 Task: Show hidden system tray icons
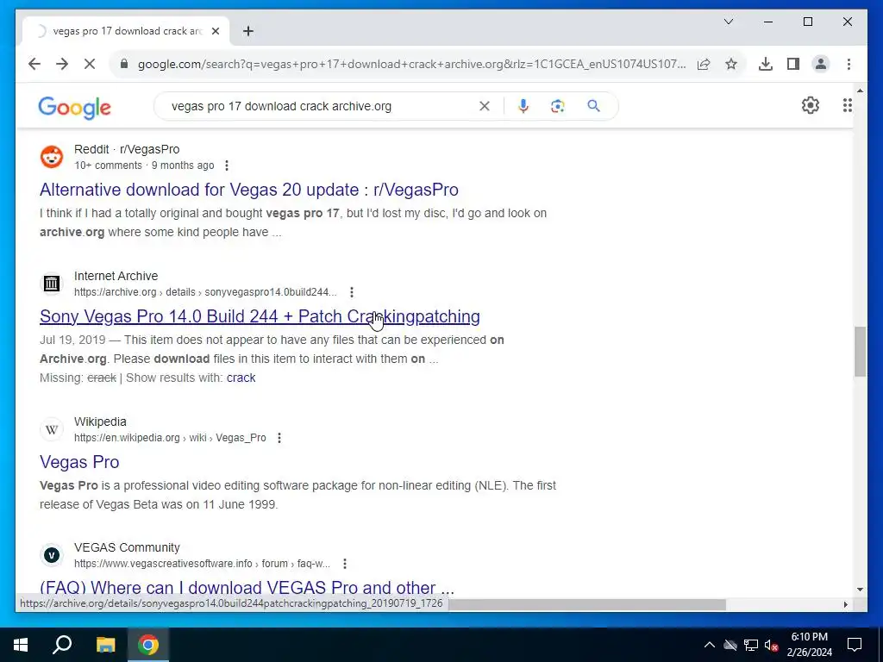pos(710,645)
